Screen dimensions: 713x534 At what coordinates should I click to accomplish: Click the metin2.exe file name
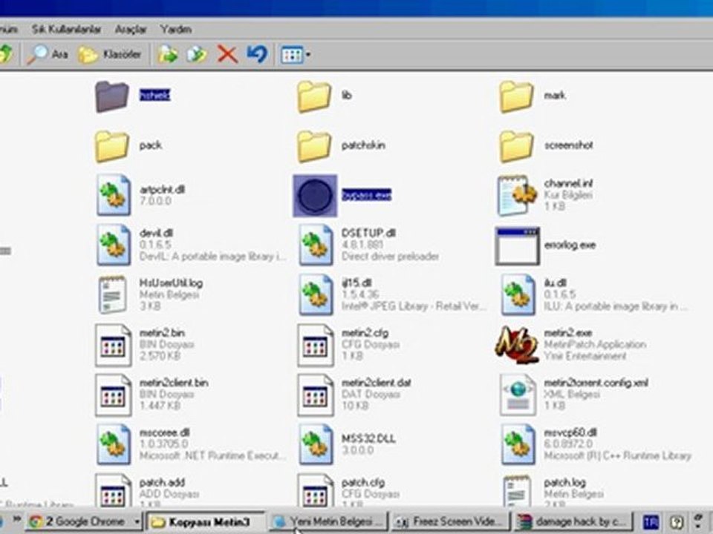pos(568,333)
